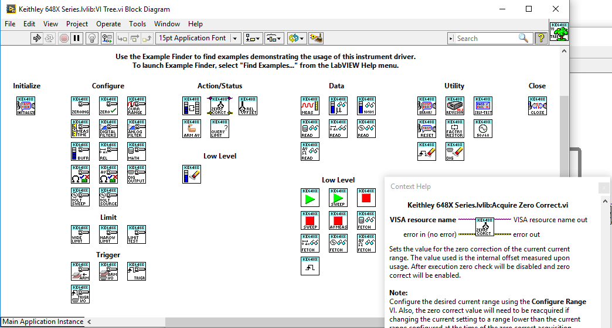Open the Operate menu
612x328 pixels.
[108, 24]
